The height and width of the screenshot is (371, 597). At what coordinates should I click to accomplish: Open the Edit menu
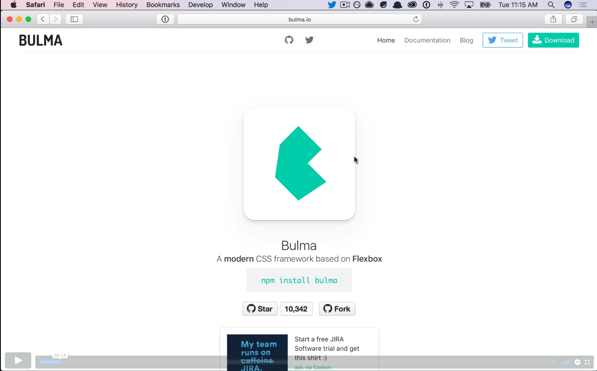click(x=78, y=5)
